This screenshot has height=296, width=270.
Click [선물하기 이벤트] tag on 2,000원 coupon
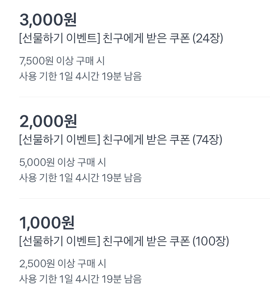click(x=59, y=140)
